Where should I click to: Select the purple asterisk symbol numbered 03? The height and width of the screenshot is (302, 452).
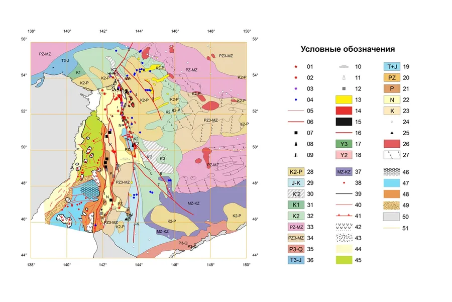click(x=296, y=88)
